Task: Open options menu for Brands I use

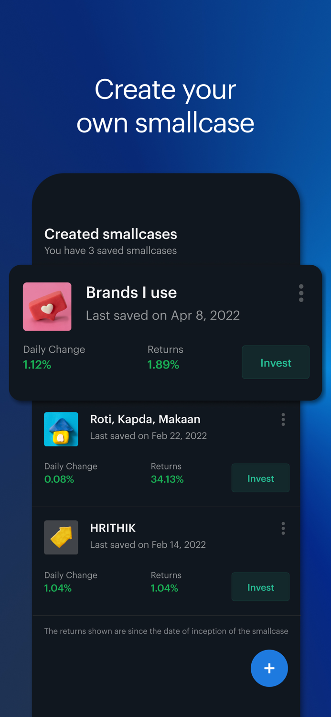Action: pyautogui.click(x=301, y=293)
